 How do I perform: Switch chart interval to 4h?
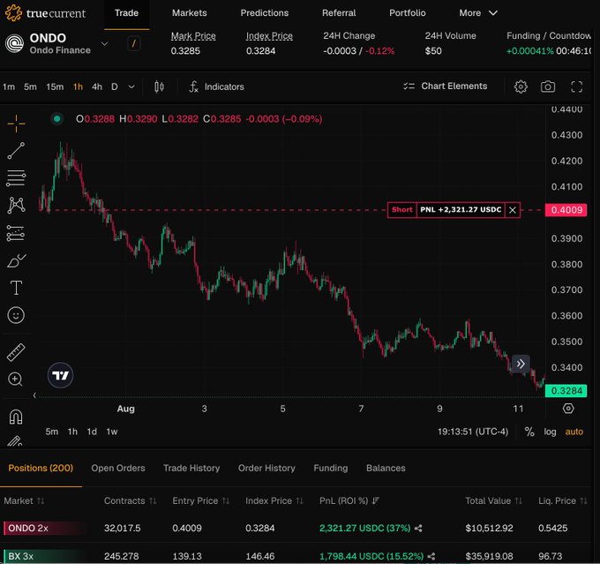pos(97,86)
